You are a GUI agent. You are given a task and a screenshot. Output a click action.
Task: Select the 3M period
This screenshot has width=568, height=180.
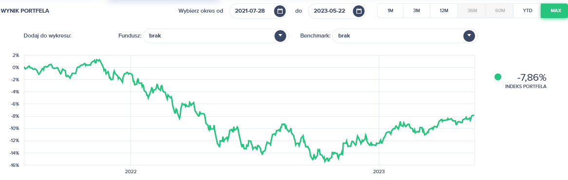point(417,11)
